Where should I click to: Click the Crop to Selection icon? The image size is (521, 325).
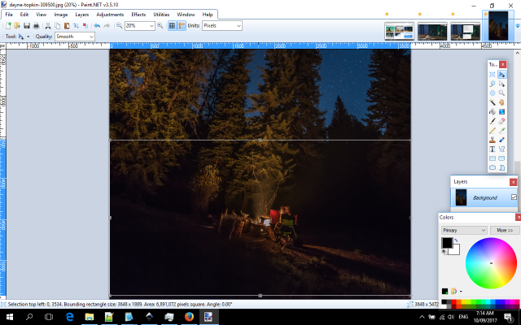76,25
